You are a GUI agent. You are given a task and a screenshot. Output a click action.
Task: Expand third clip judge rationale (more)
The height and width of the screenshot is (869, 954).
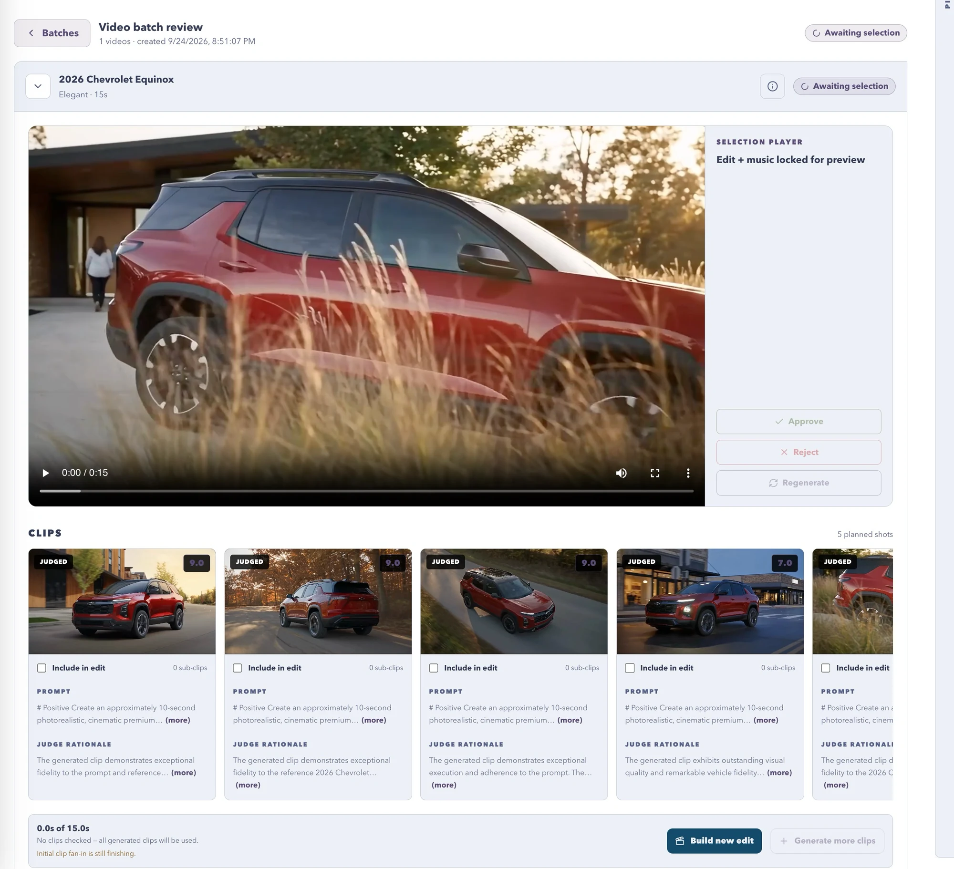(x=444, y=785)
